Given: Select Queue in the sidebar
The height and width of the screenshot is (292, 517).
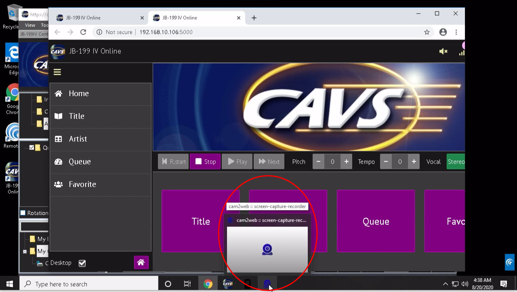Looking at the screenshot, I should pos(80,162).
